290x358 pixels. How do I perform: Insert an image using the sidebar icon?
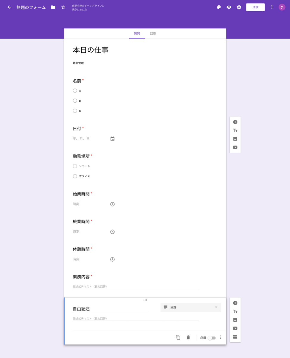235,320
